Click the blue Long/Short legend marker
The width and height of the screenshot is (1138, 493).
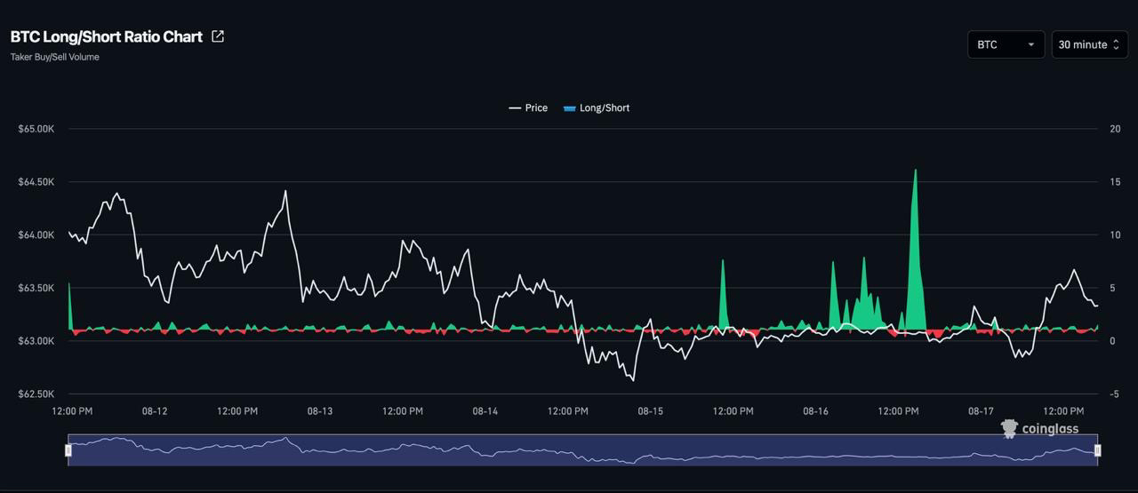click(x=569, y=108)
